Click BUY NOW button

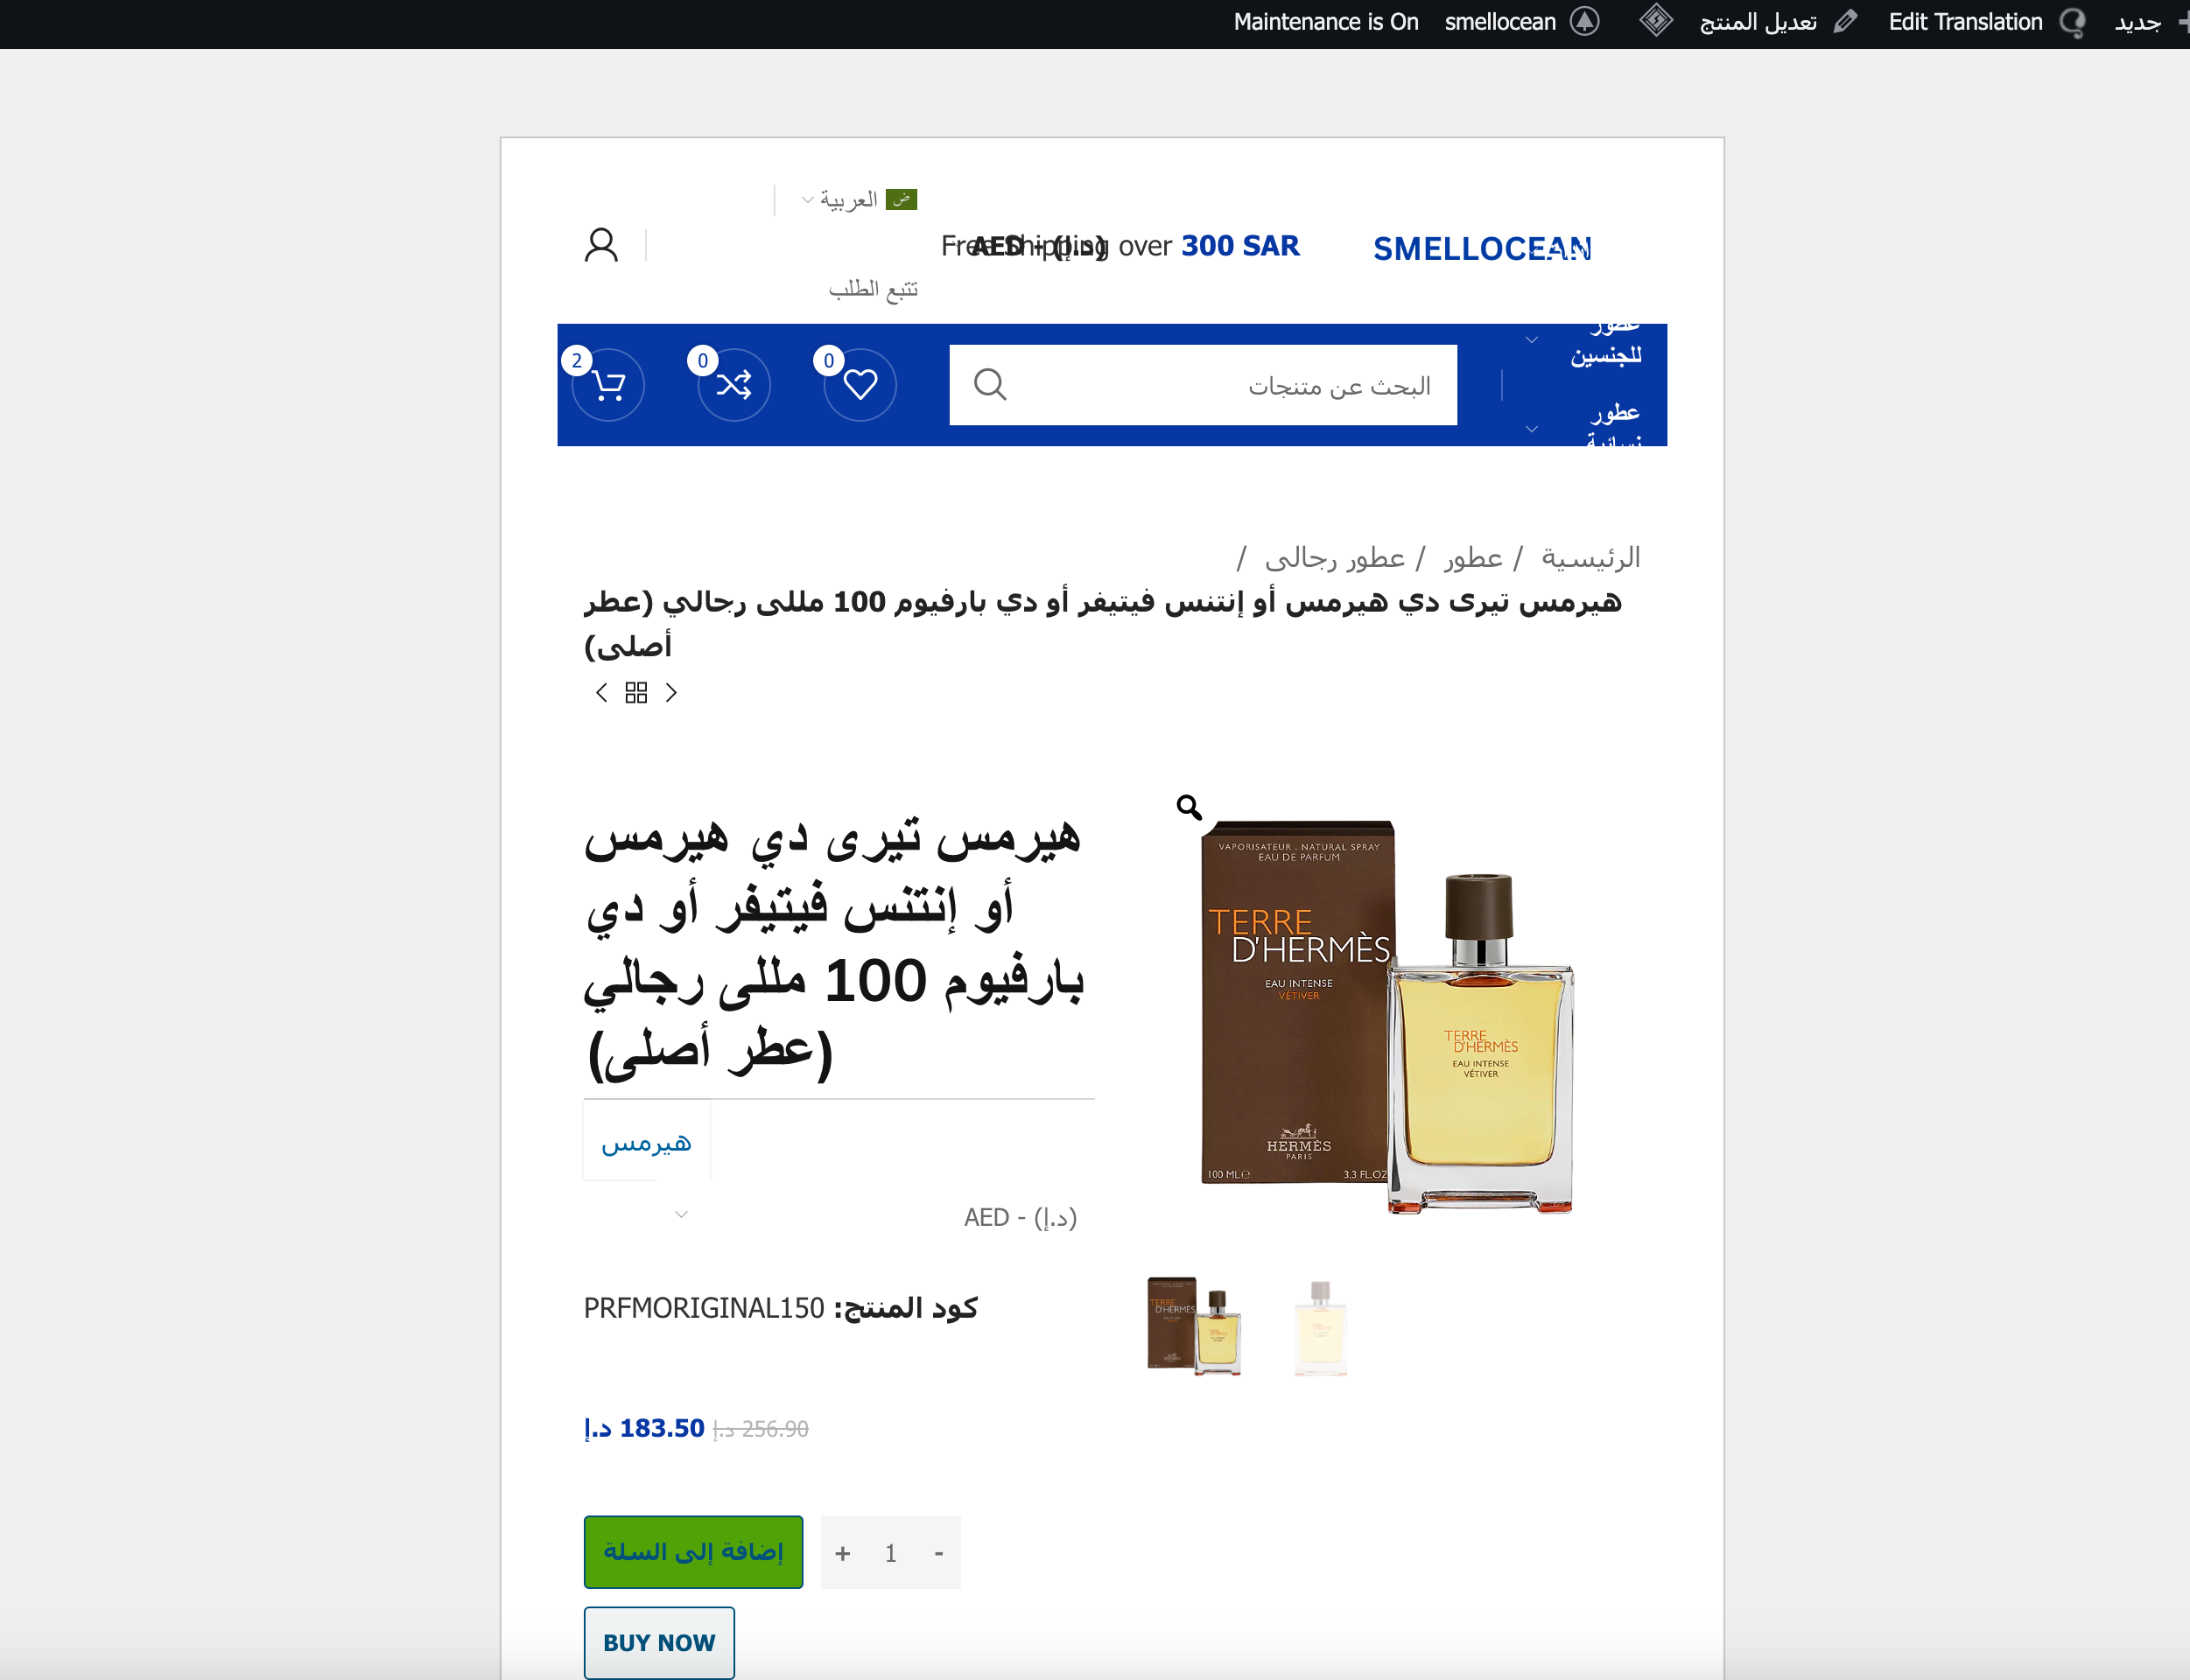tap(659, 1642)
